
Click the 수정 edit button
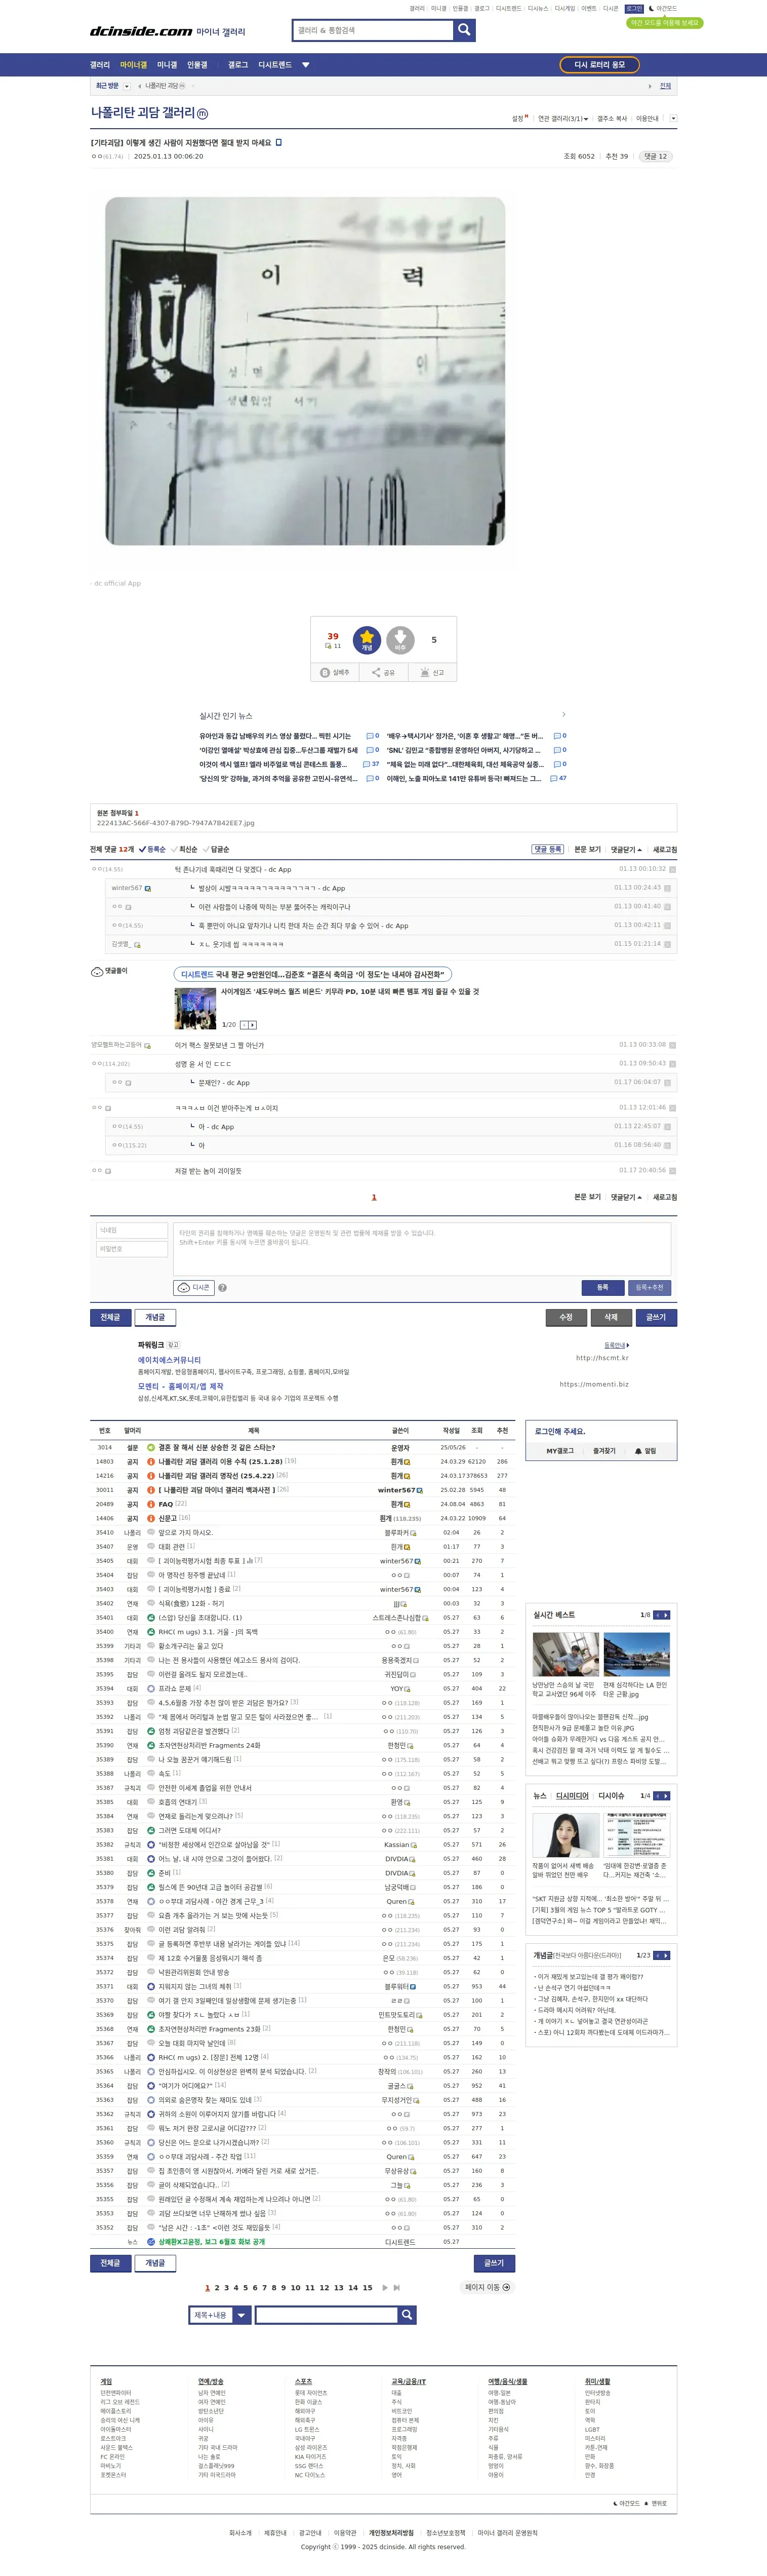pyautogui.click(x=566, y=1317)
